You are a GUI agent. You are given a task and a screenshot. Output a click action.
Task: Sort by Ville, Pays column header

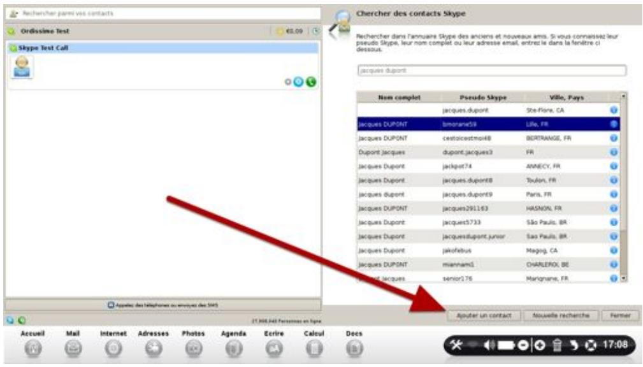click(x=567, y=97)
